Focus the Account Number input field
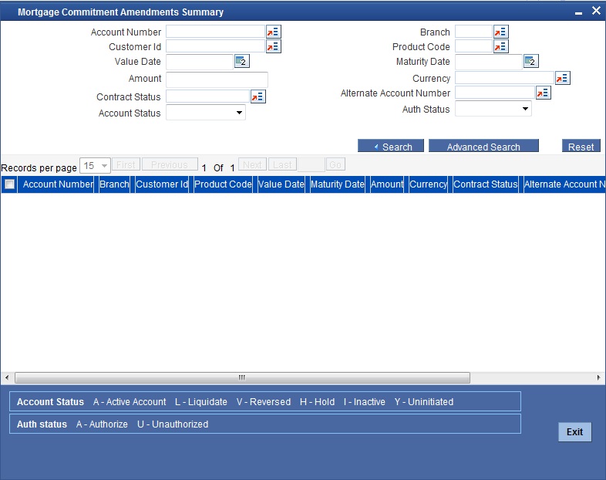 point(216,32)
